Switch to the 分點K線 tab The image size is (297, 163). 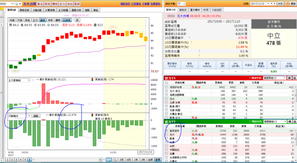click(37, 10)
